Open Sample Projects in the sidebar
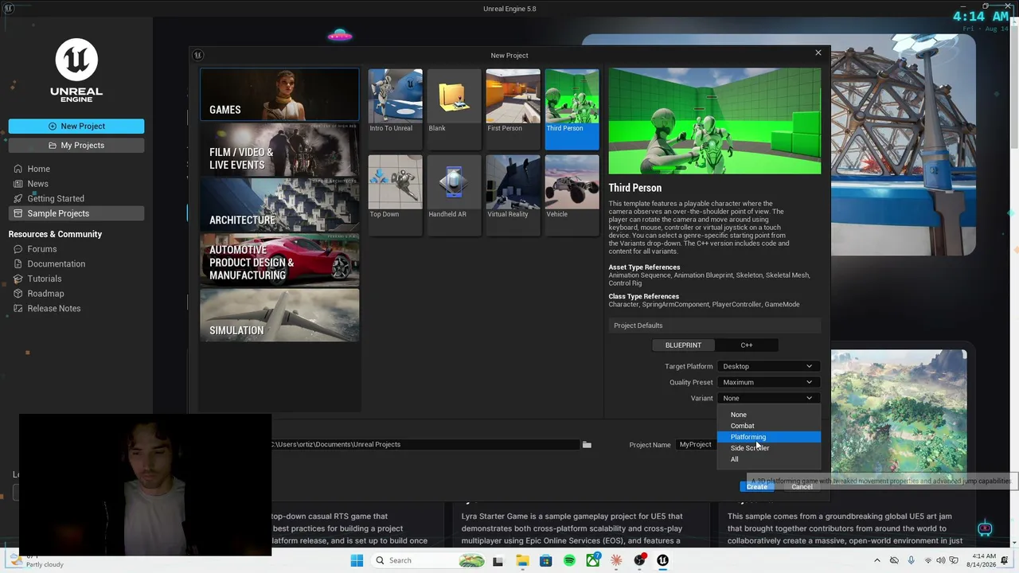The height and width of the screenshot is (573, 1019). coord(76,213)
